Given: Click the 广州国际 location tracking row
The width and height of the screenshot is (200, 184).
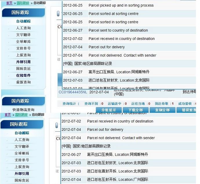Looking at the screenshot, I should [x=117, y=179].
